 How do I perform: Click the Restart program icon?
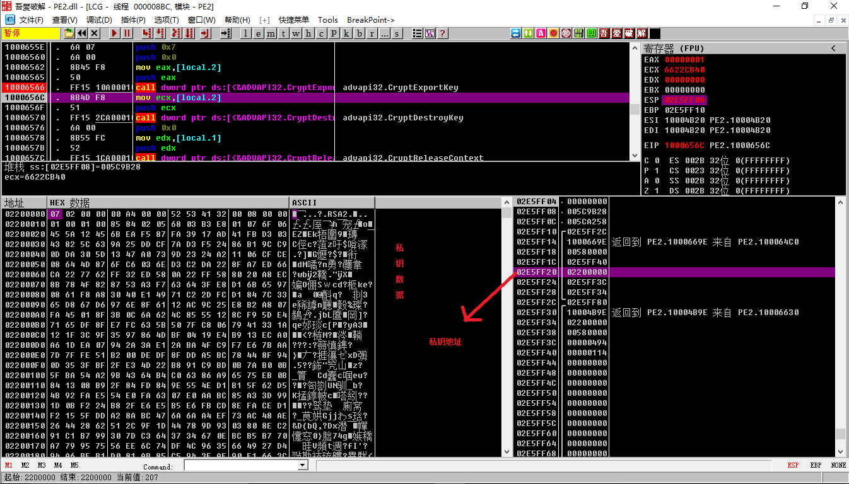point(82,33)
